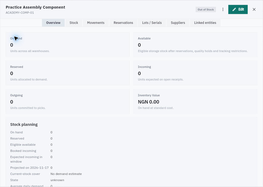Go to the Reservations tab
263x187 pixels.
tap(123, 23)
